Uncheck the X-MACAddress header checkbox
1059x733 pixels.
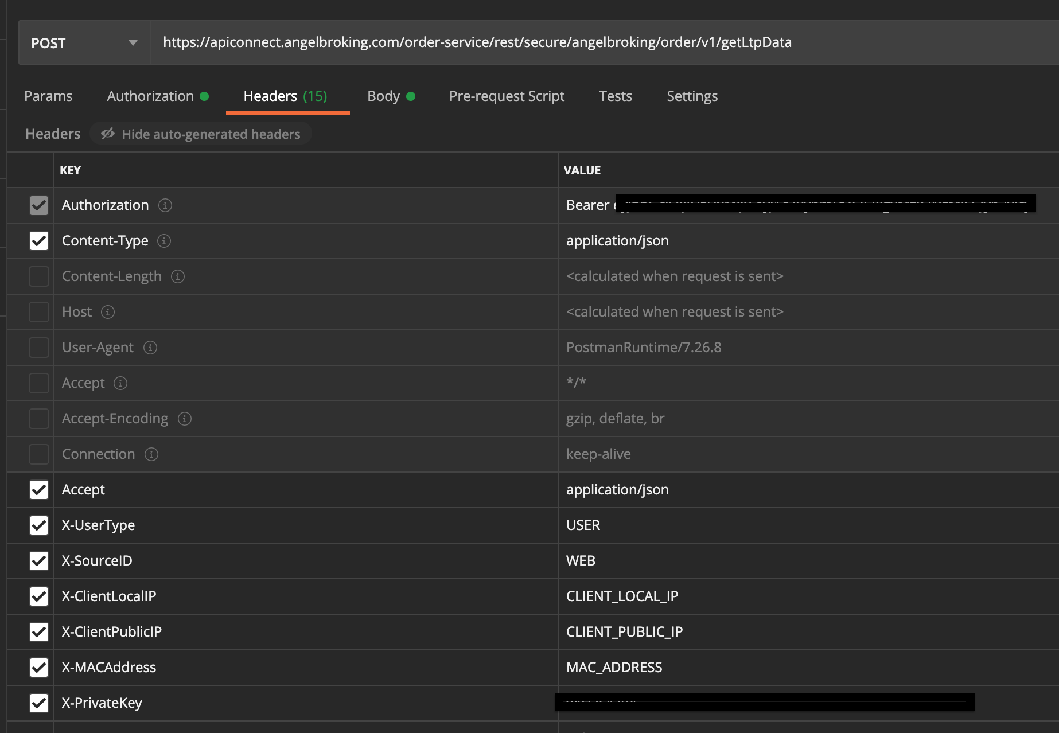tap(39, 668)
